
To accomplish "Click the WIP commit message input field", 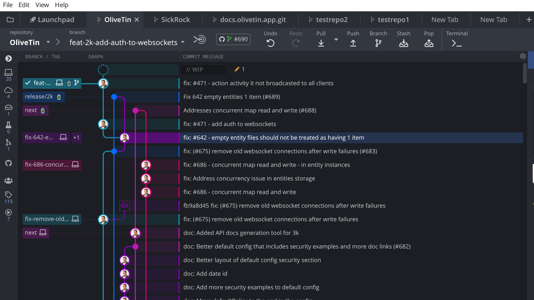I will click(x=203, y=69).
